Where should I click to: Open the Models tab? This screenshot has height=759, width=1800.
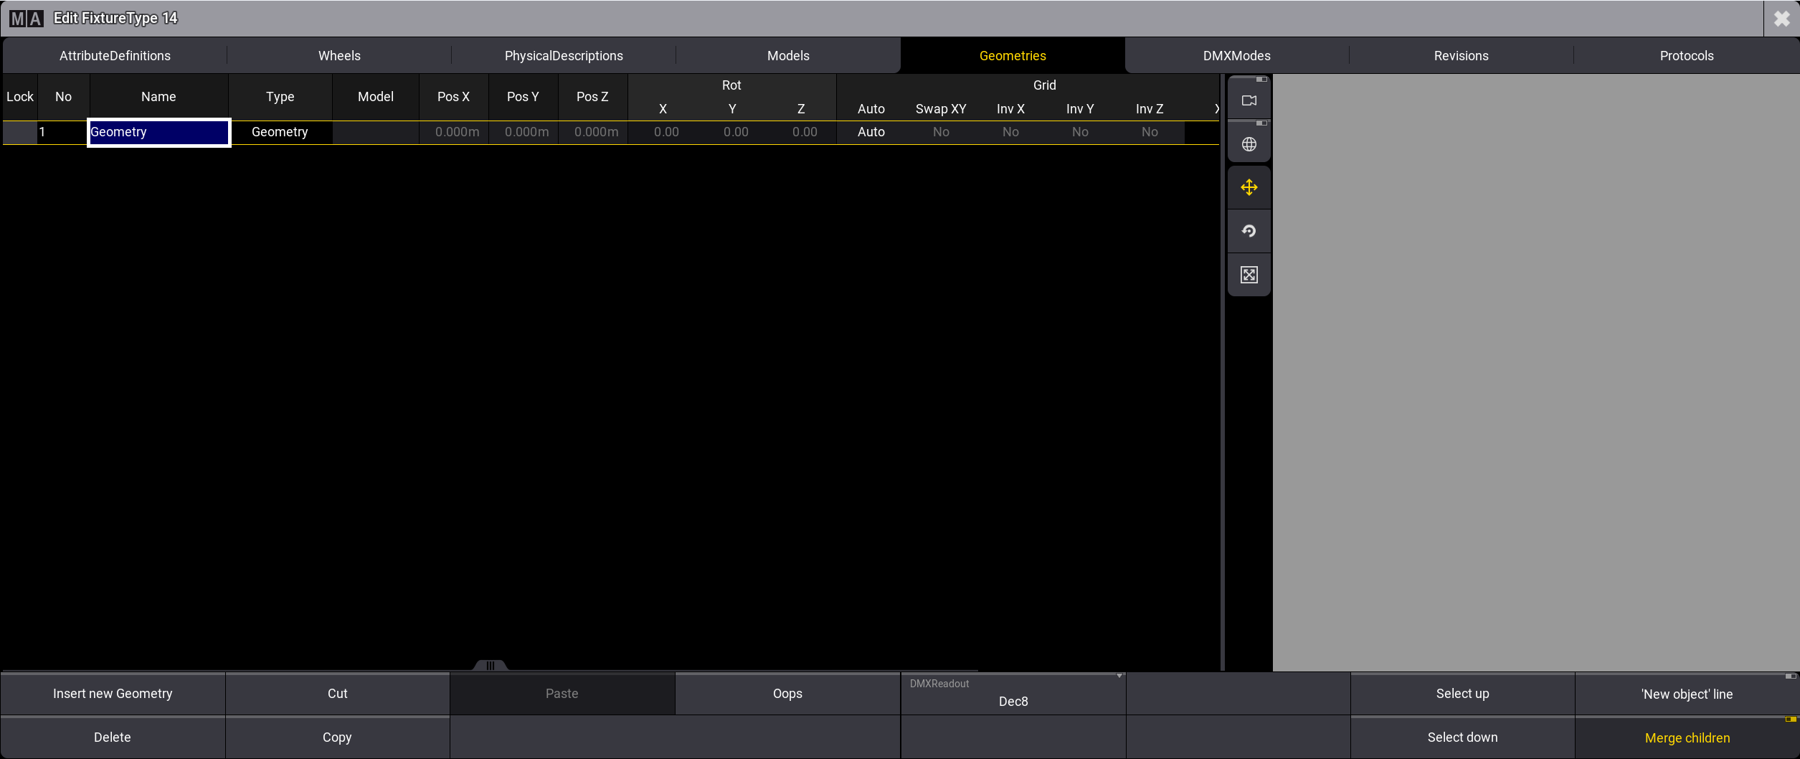pos(787,56)
